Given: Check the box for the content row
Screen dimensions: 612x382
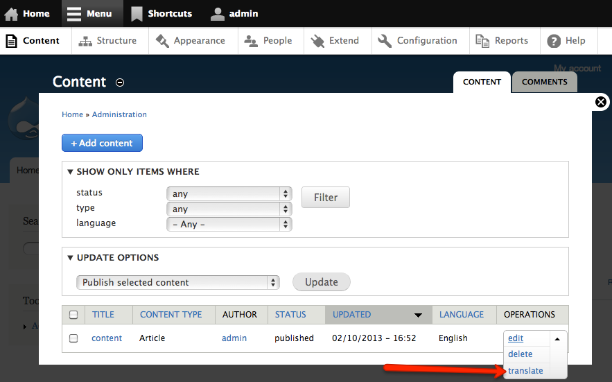Looking at the screenshot, I should point(73,338).
